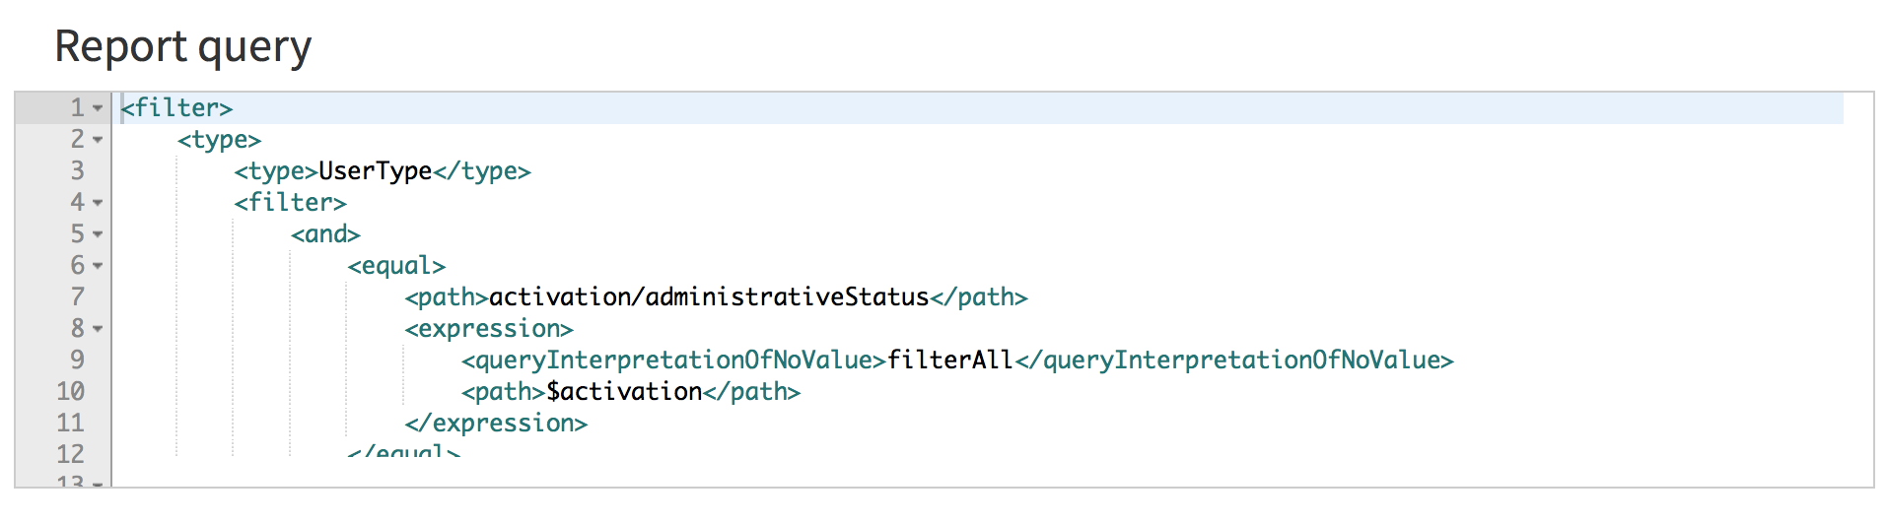Click the closing expression tag
Screen dimensions: 1887x524
click(x=496, y=424)
